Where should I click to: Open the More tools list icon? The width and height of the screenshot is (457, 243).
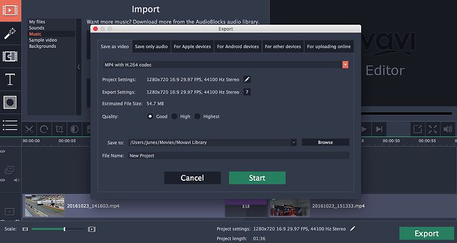[10, 125]
